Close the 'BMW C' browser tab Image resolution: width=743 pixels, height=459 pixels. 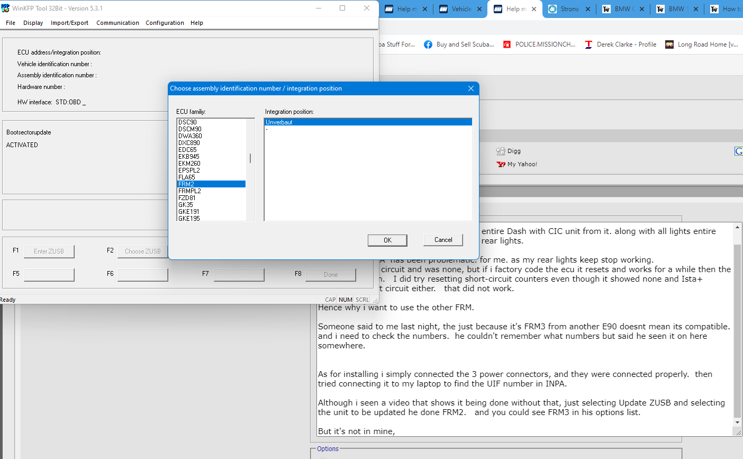pyautogui.click(x=642, y=9)
